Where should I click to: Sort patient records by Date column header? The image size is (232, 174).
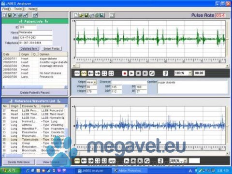point(11,54)
